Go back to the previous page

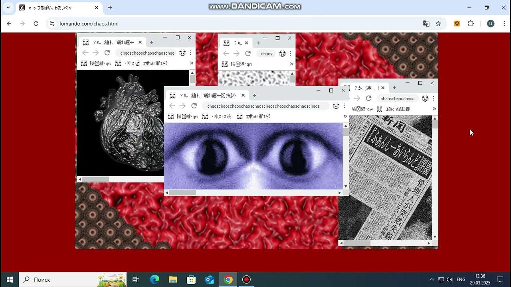click(x=9, y=24)
